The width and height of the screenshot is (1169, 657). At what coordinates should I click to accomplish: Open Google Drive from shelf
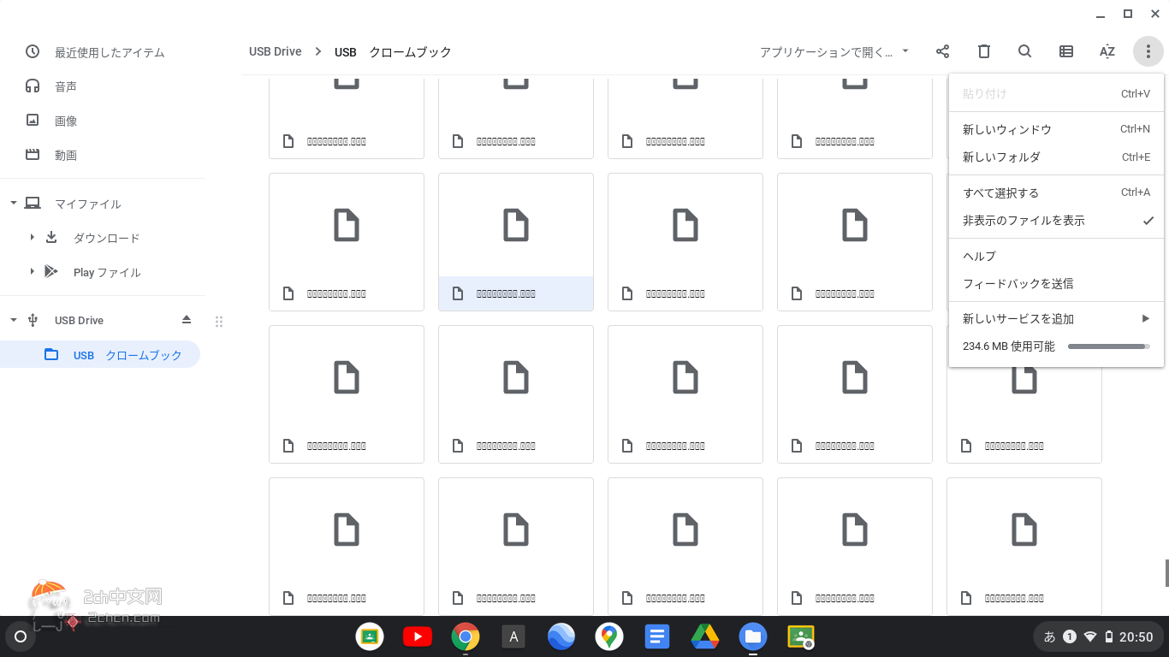click(705, 636)
